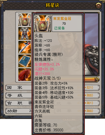Click the 官职 info field
The height and width of the screenshot is (135, 105).
coord(19,103)
